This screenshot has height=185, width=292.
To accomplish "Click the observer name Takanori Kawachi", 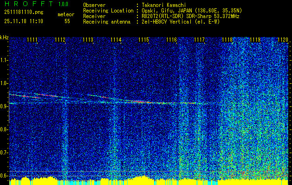I will [x=164, y=5].
